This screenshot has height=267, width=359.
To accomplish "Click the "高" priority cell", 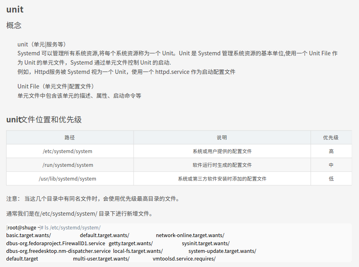I will 331,151.
